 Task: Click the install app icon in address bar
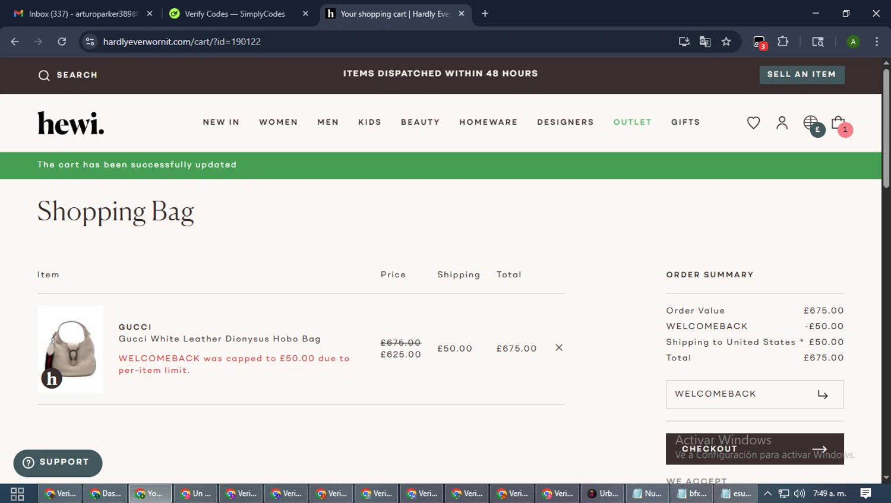684,42
